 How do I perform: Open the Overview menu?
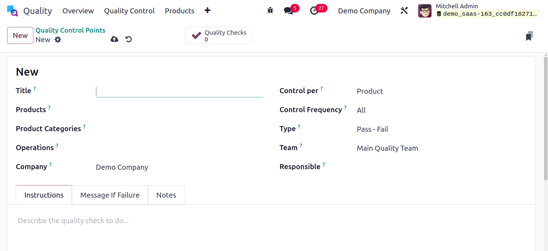[78, 11]
